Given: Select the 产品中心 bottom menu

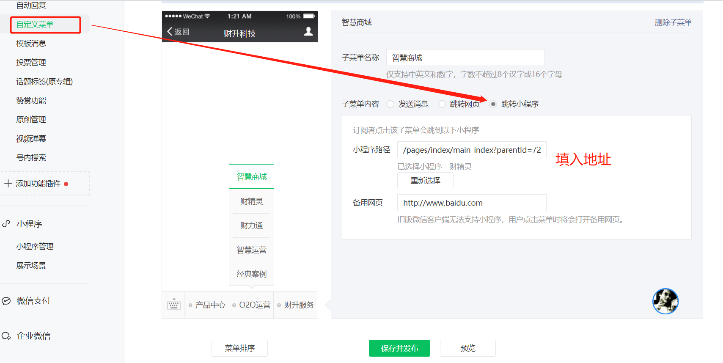Looking at the screenshot, I should 207,305.
